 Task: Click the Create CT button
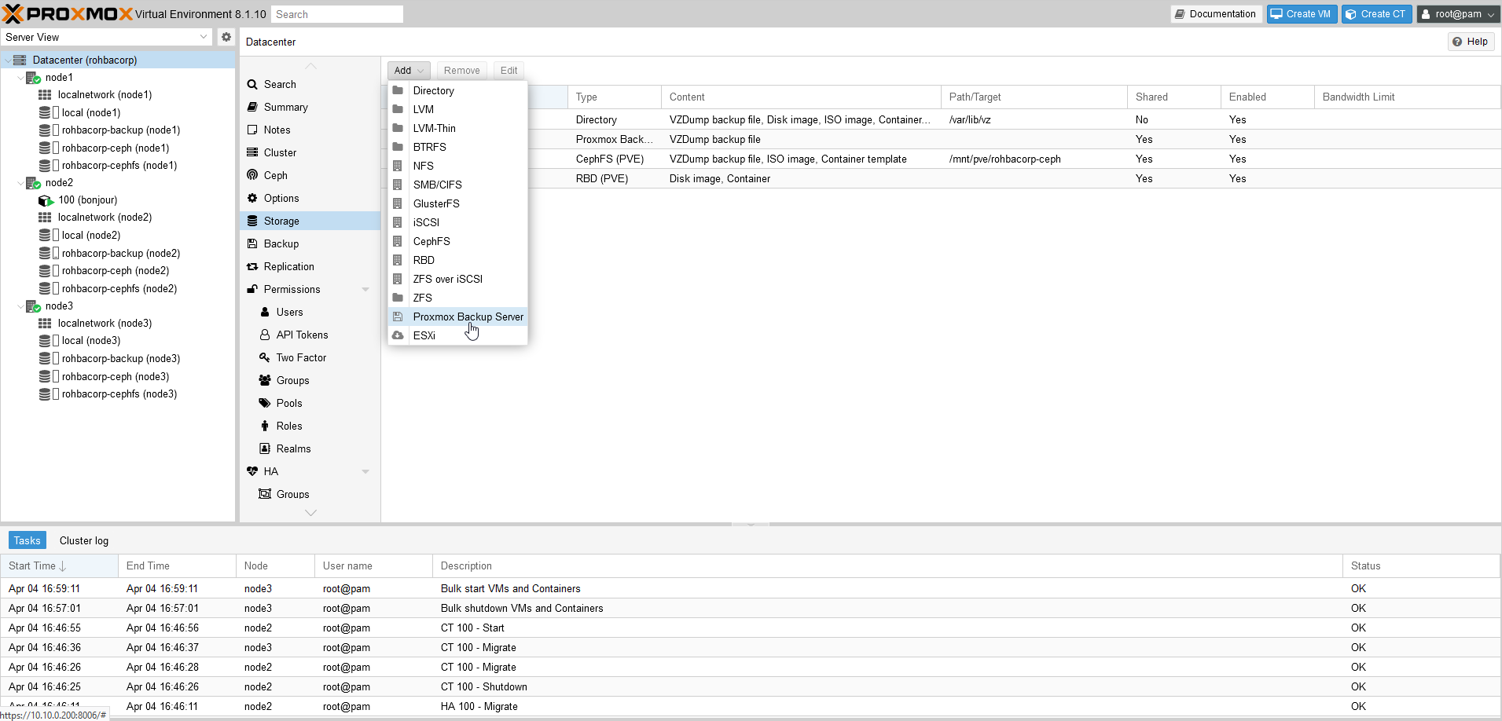tap(1376, 14)
